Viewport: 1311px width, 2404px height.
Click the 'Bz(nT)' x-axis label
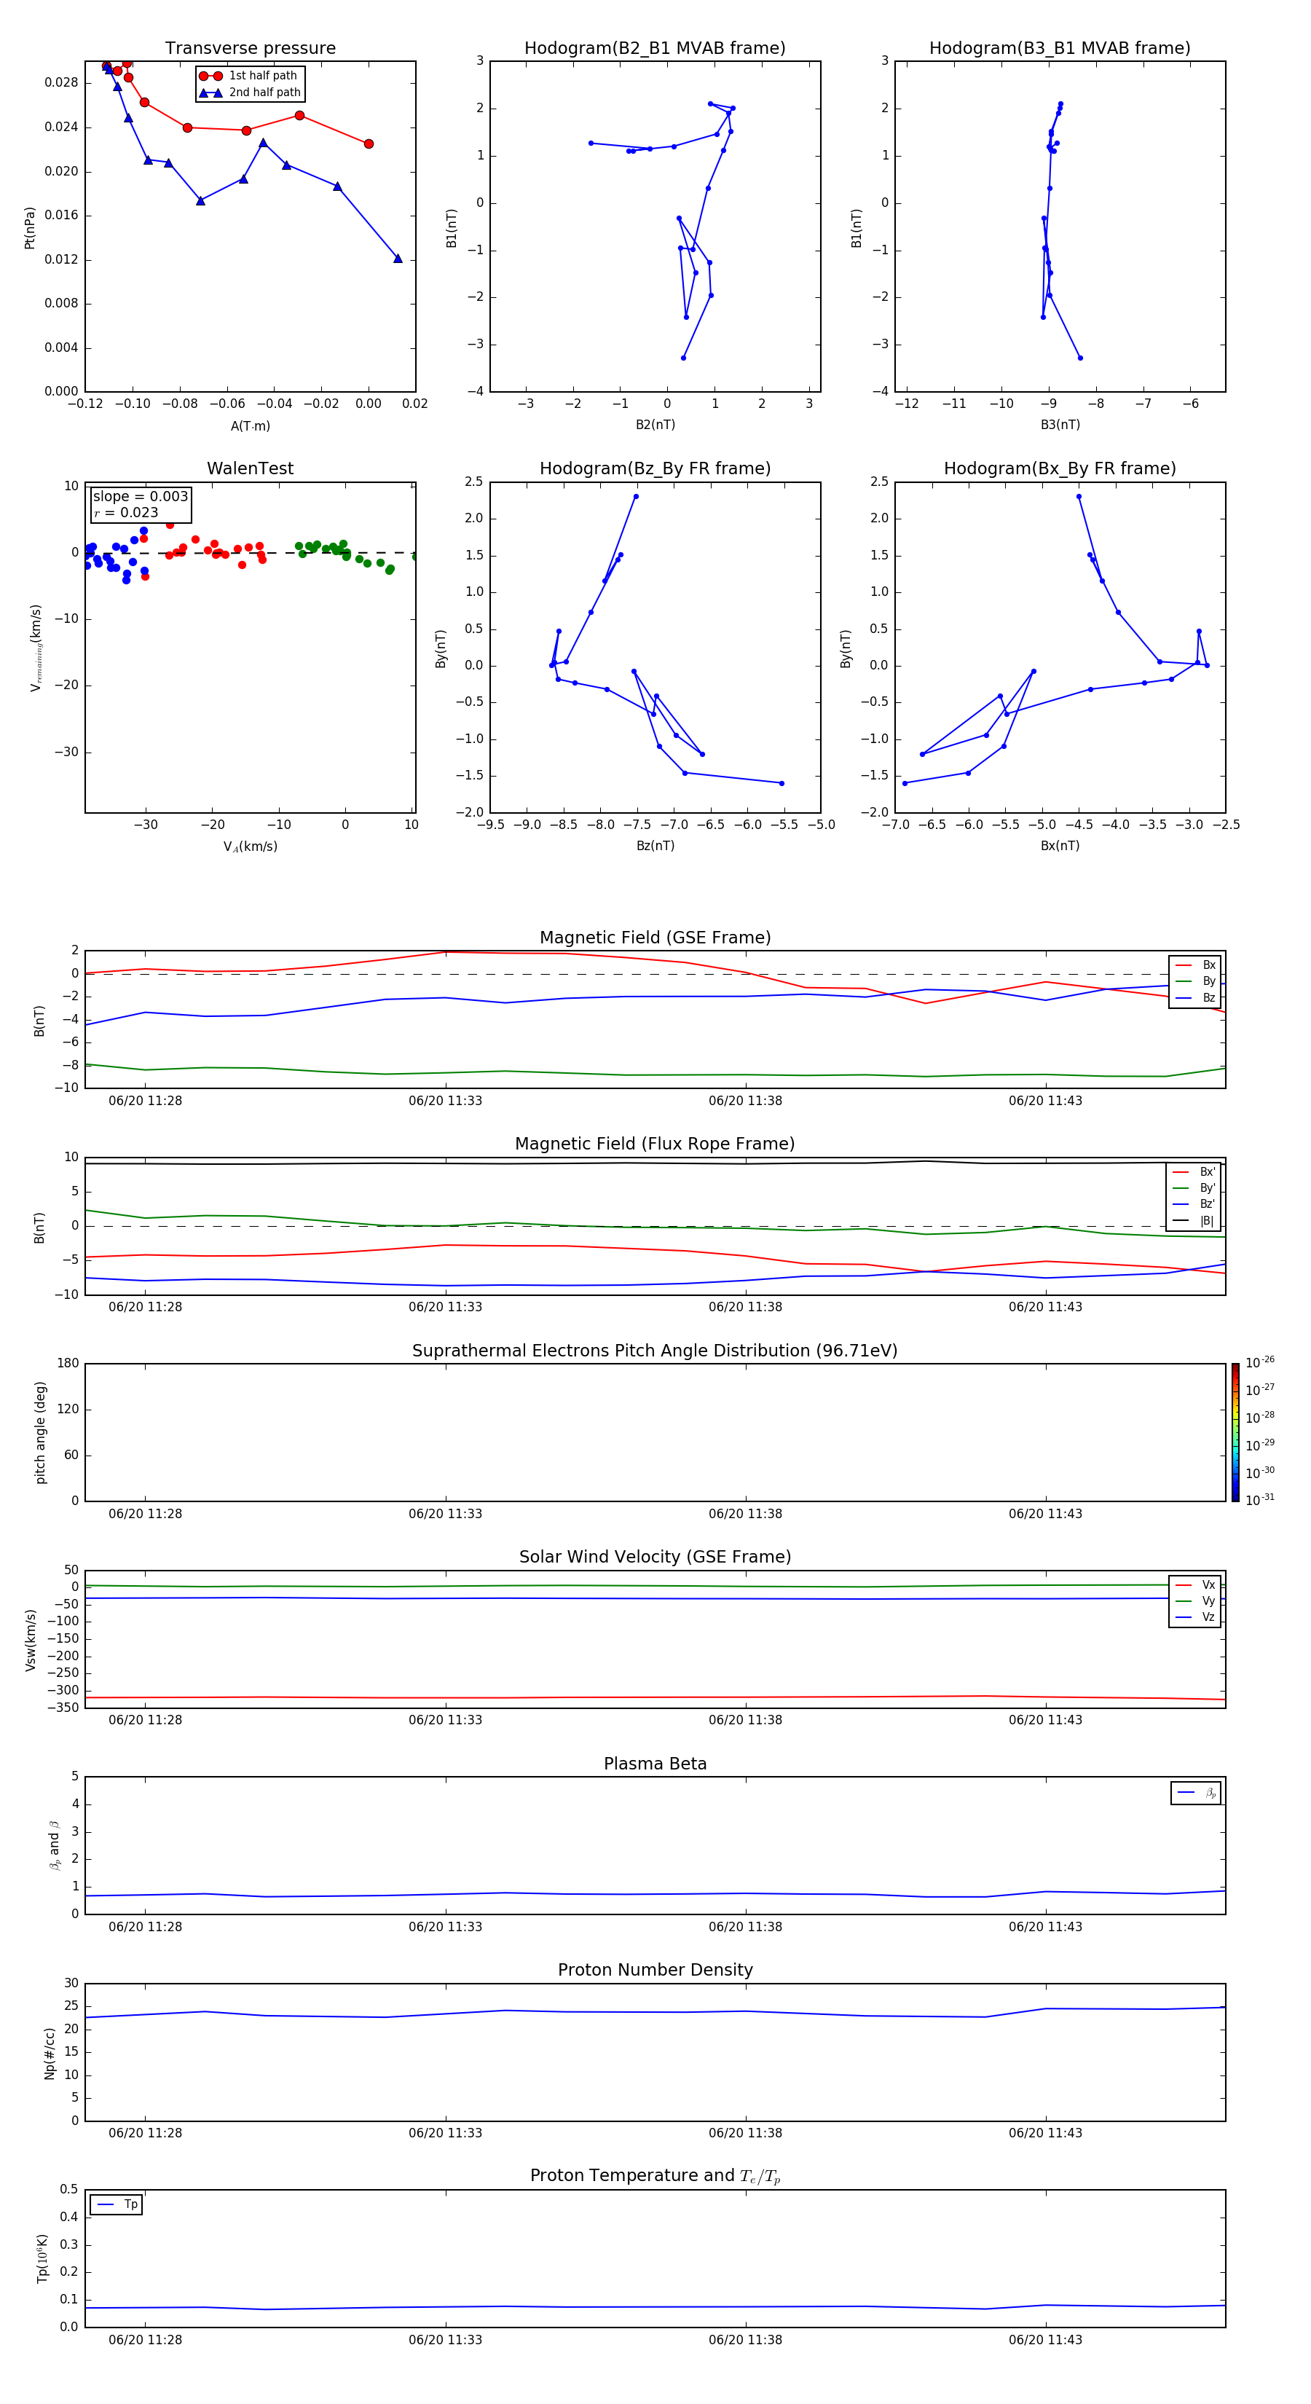tap(655, 846)
